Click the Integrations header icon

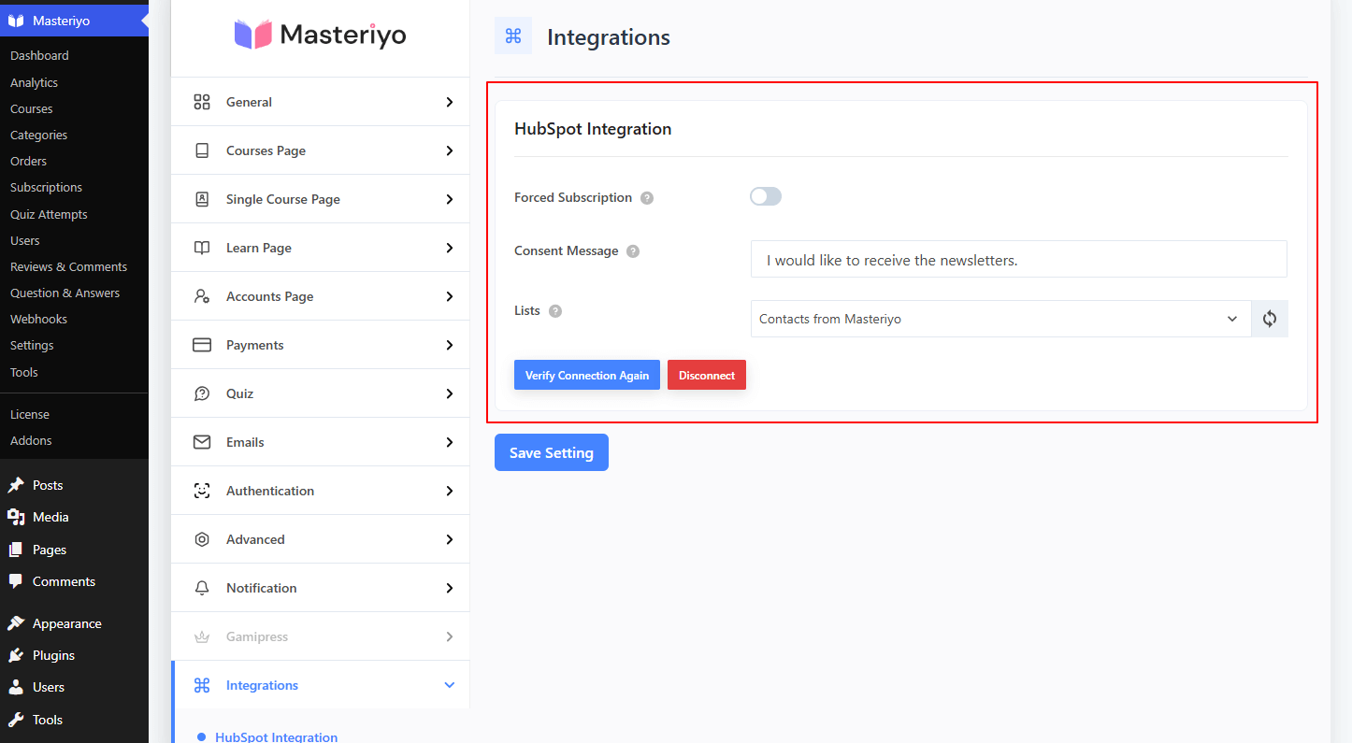[x=513, y=36]
